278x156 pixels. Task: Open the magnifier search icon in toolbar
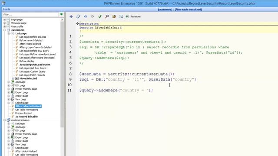pos(107,16)
